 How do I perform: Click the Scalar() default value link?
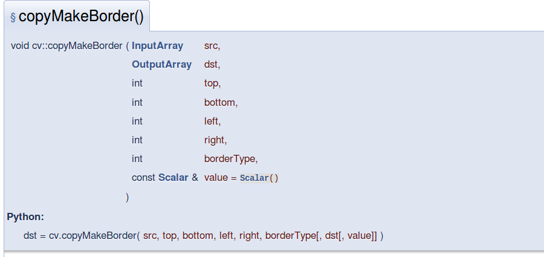point(259,178)
